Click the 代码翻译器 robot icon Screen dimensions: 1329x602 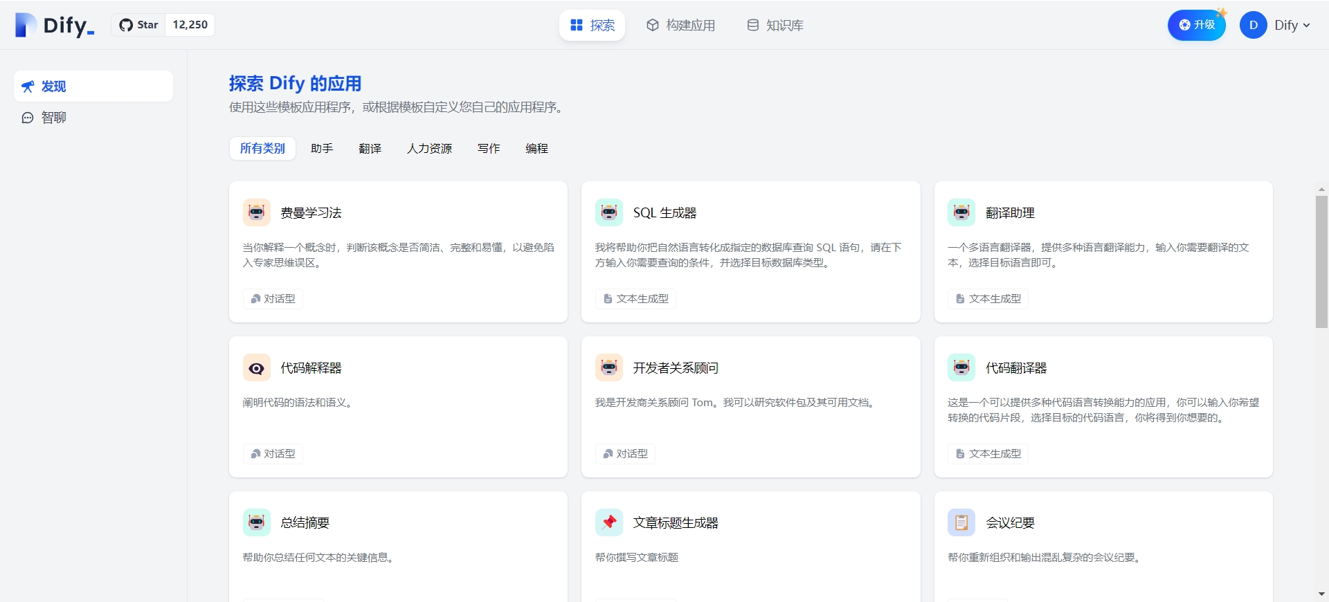[961, 367]
